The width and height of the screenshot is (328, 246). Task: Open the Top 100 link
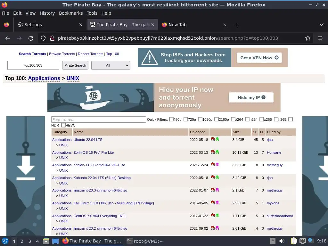click(112, 54)
